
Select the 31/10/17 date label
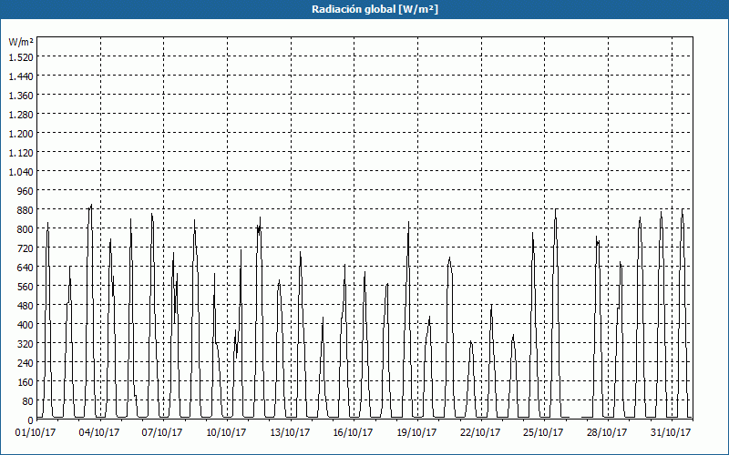pyautogui.click(x=671, y=433)
